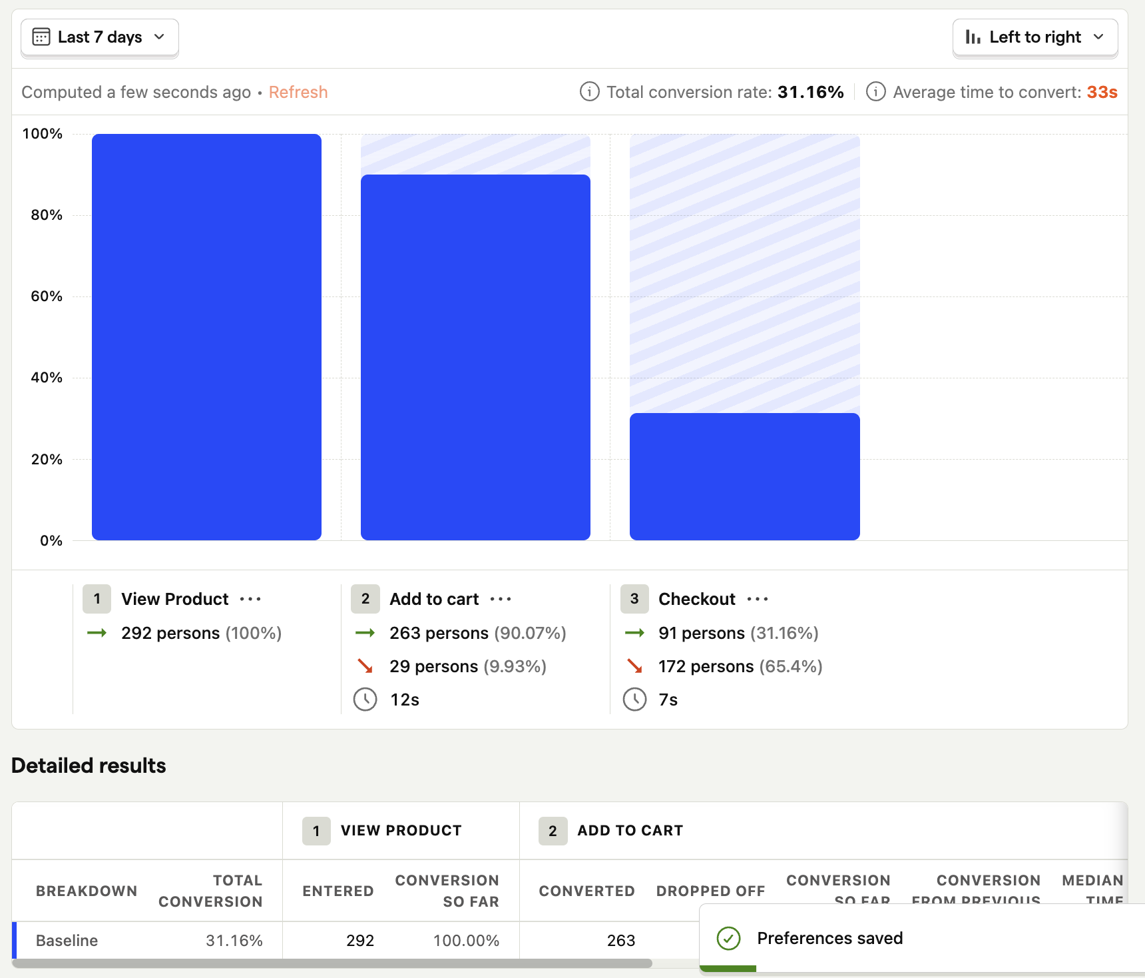Click the 60% y-axis label
Viewport: 1145px width, 978px height.
(x=47, y=296)
